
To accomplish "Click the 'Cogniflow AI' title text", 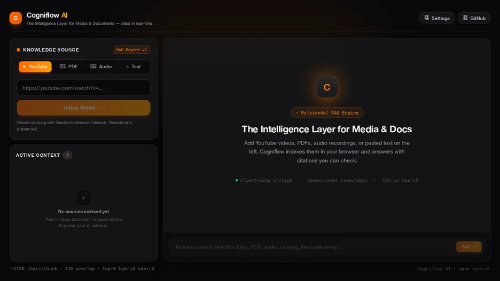I will [x=47, y=15].
